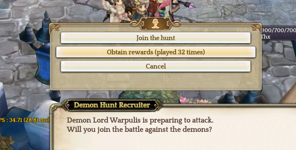Click the Demon Hunt Recruiter nameplate

pyautogui.click(x=112, y=105)
